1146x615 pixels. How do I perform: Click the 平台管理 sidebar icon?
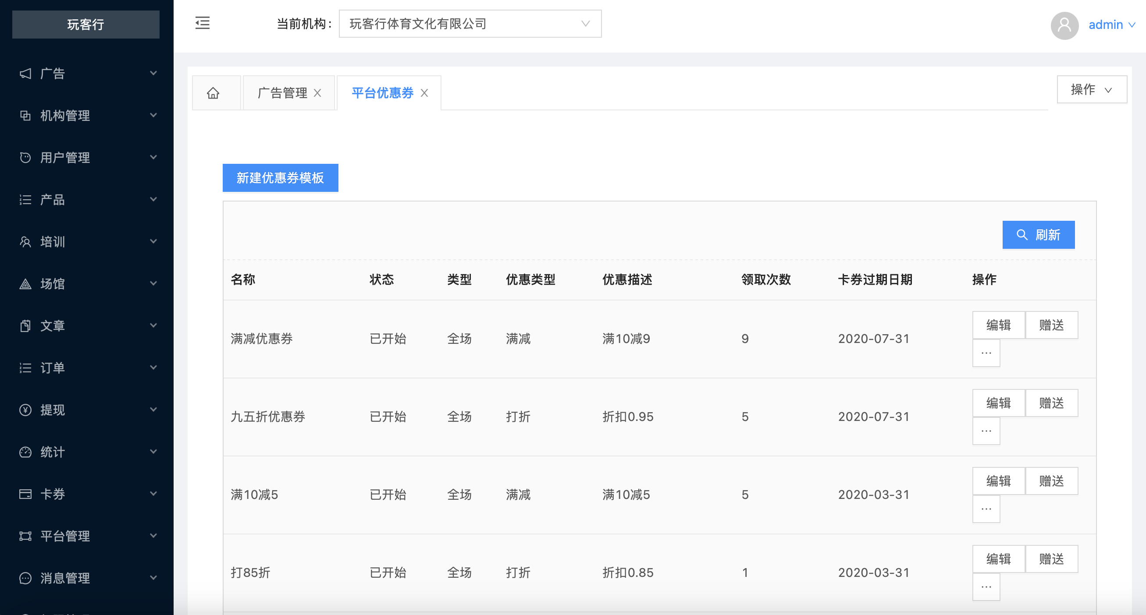pyautogui.click(x=25, y=536)
